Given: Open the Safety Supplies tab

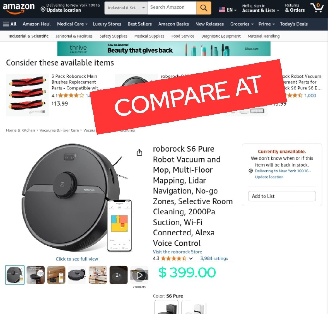Looking at the screenshot, I should (x=113, y=36).
